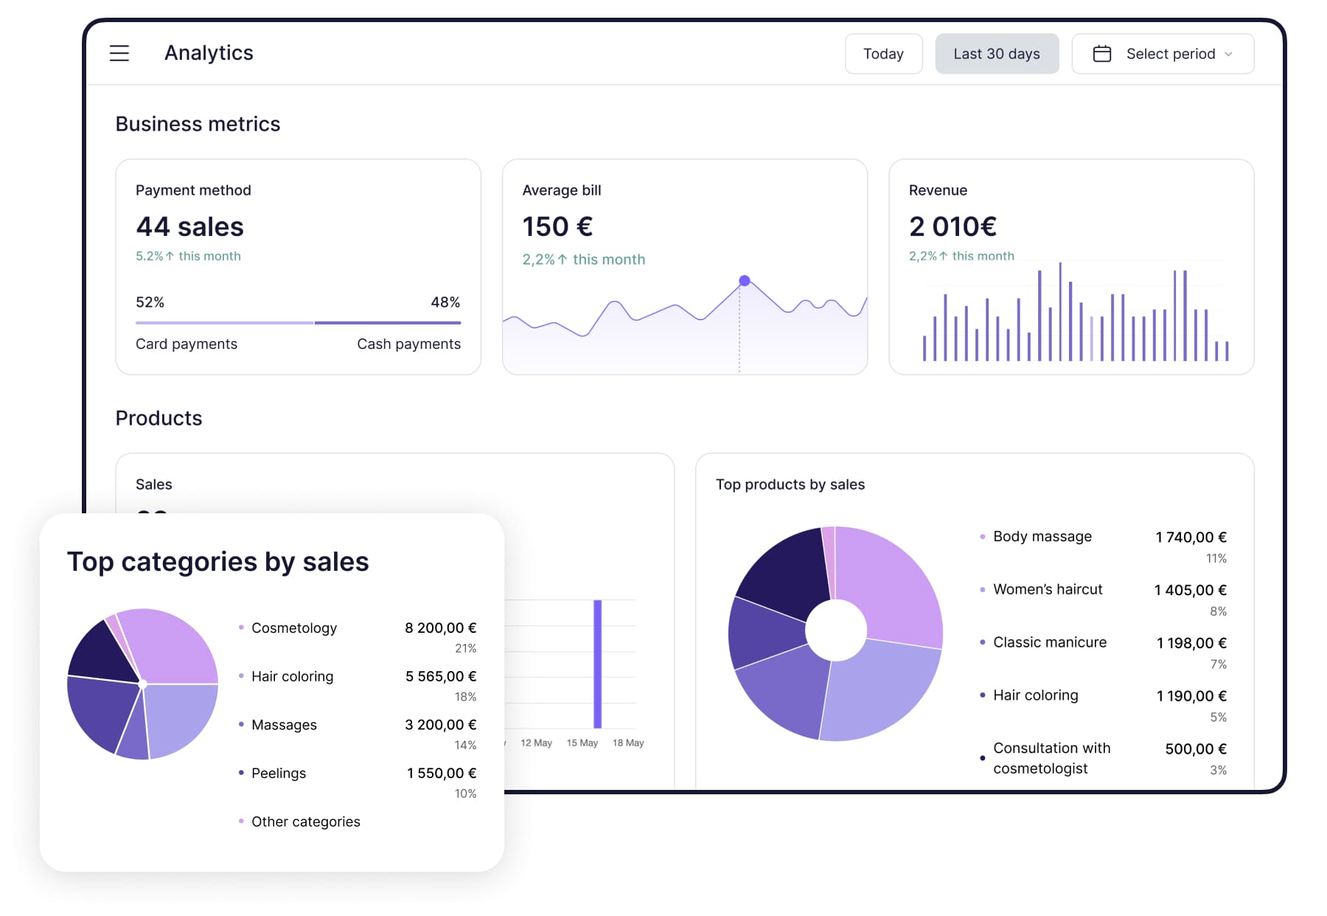The height and width of the screenshot is (916, 1327).
Task: Select the Massages category legend item
Action: pyautogui.click(x=284, y=725)
